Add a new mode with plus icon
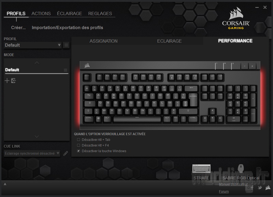The width and height of the screenshot is (273, 197). pos(7,81)
